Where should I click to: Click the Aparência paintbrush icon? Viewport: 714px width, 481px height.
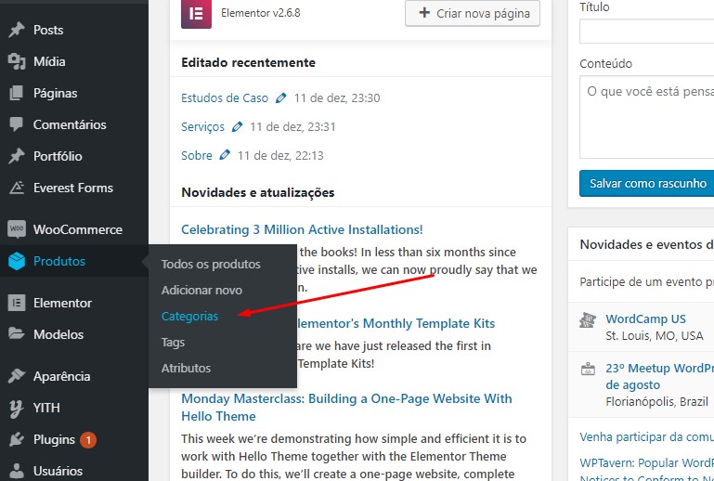pos(17,376)
